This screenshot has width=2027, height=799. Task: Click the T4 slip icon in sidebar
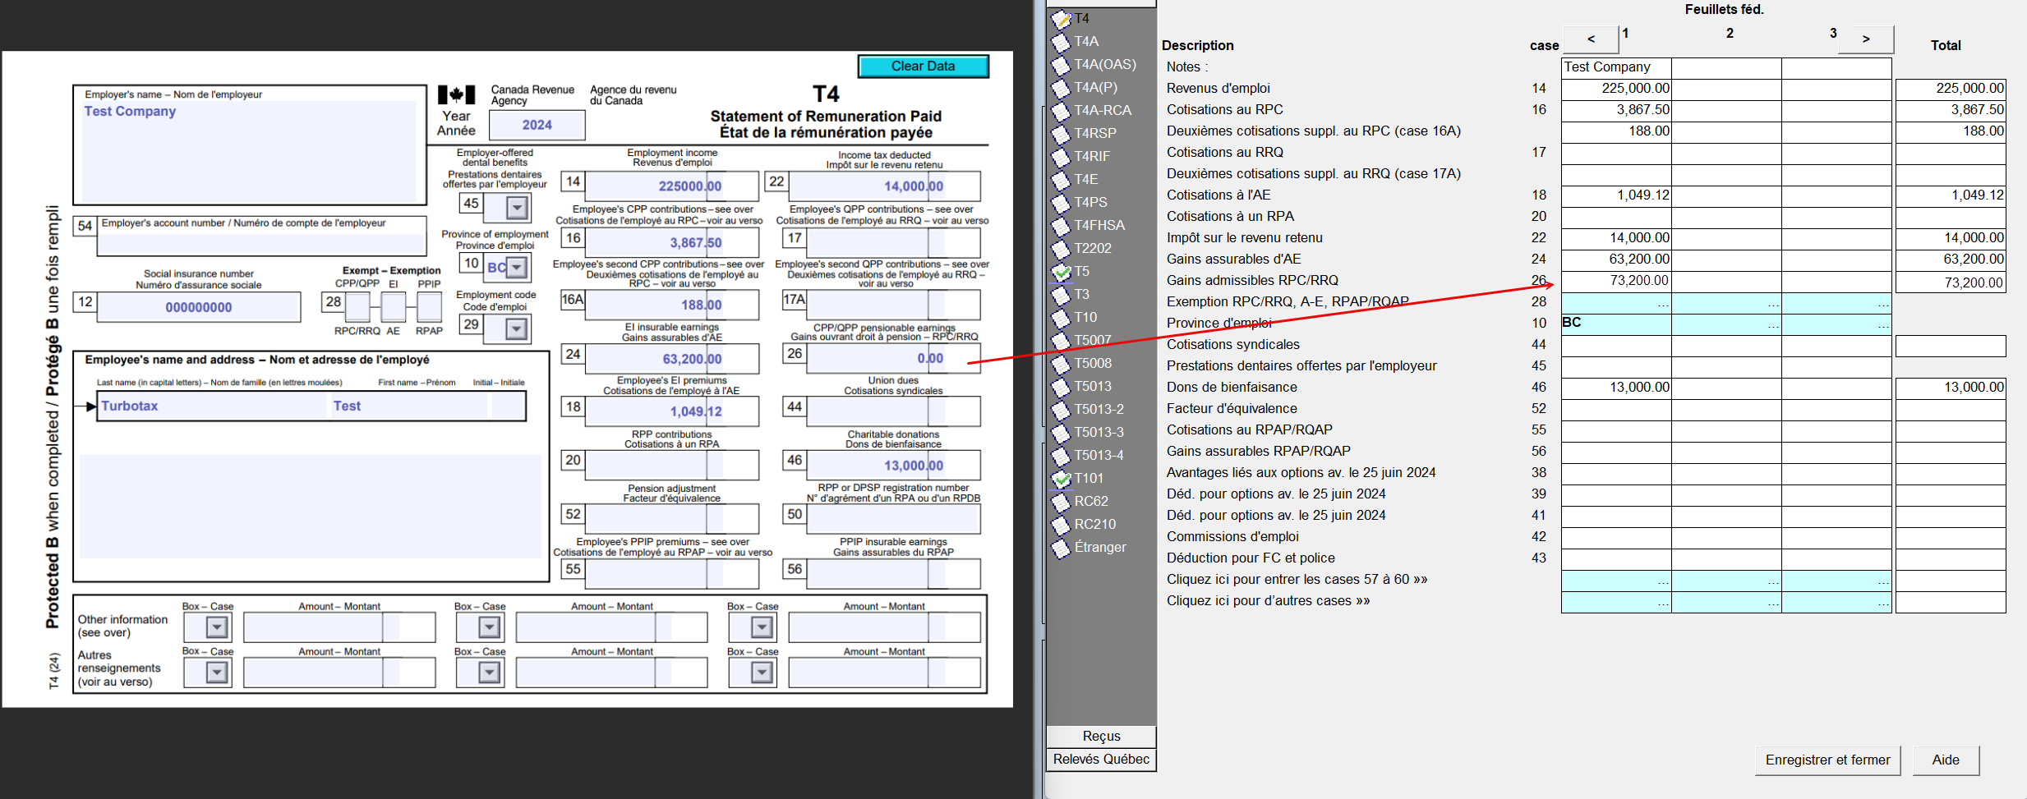click(x=1062, y=19)
